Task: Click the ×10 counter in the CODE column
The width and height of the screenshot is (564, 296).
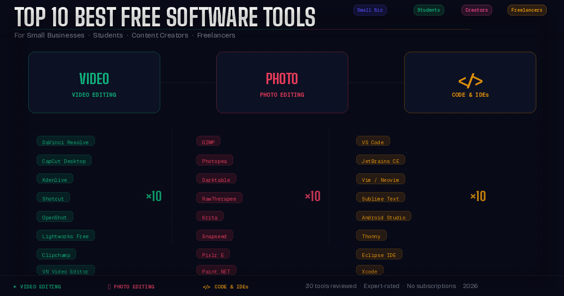Action: click(x=478, y=196)
